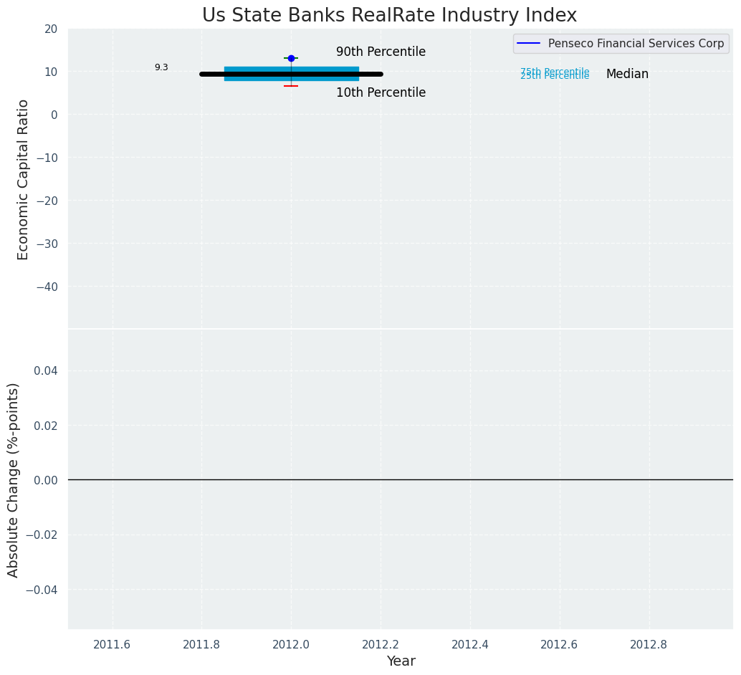Click the red 10th percentile whisker cap
Image resolution: width=741 pixels, height=675 pixels.
pyautogui.click(x=291, y=86)
